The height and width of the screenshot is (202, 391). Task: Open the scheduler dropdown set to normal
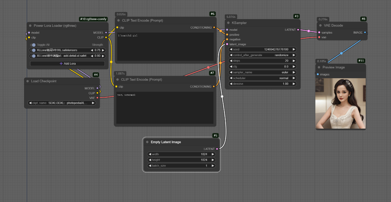click(262, 78)
